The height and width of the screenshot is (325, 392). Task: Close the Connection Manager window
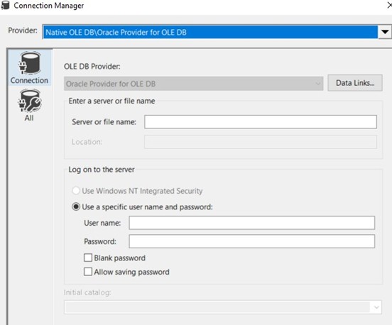point(389,5)
